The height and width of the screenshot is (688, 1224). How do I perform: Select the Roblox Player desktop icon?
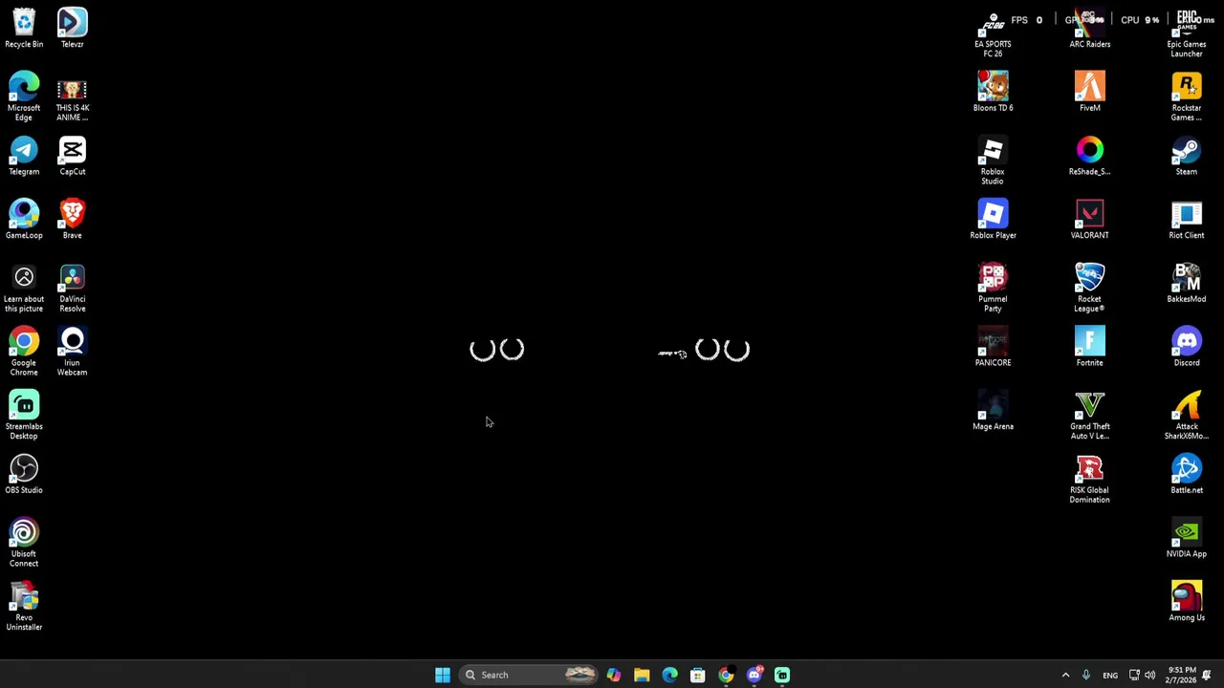pos(993,219)
